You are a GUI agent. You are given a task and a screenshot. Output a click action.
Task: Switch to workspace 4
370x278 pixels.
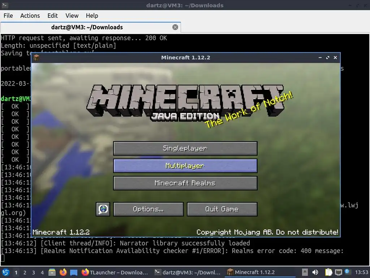click(x=42, y=273)
